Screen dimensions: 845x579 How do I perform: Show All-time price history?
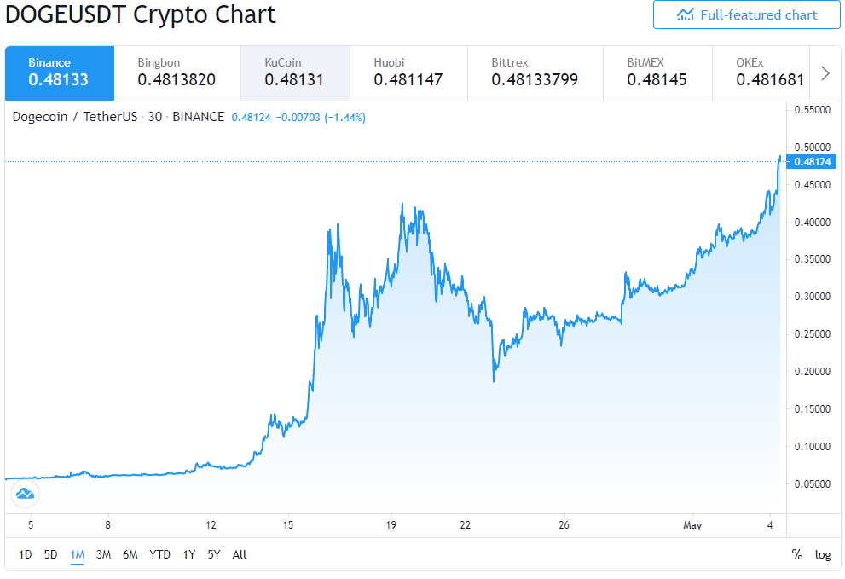tap(239, 554)
